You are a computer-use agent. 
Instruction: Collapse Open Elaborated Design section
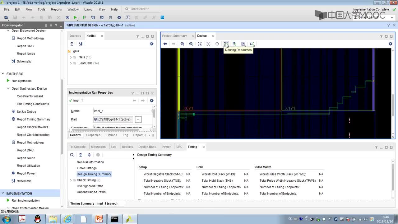tap(8, 30)
